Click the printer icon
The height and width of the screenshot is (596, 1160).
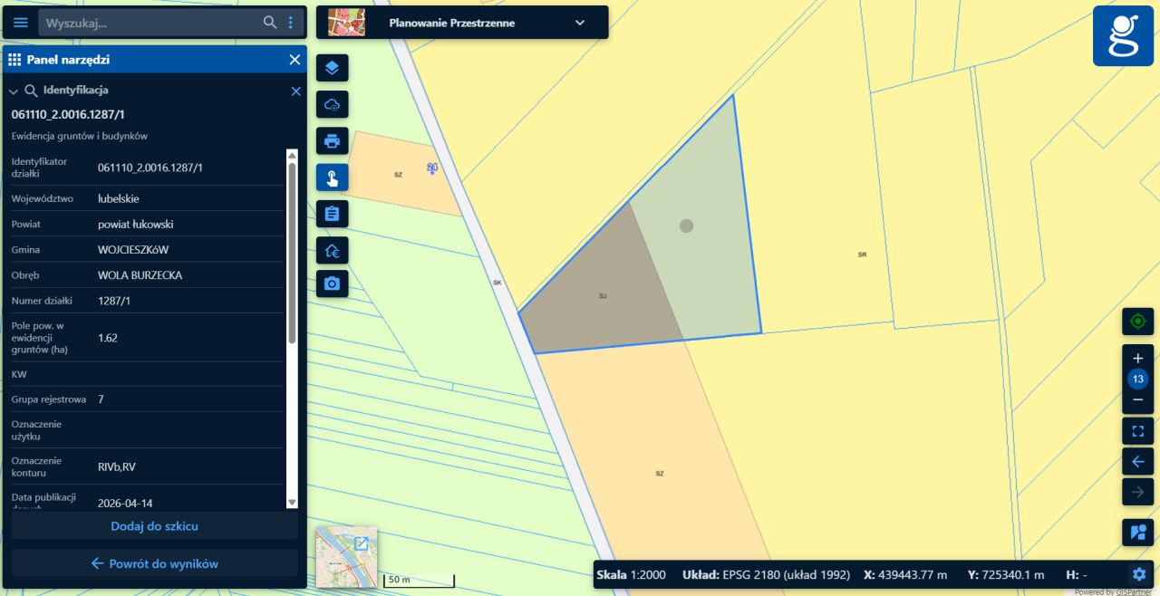pos(332,140)
